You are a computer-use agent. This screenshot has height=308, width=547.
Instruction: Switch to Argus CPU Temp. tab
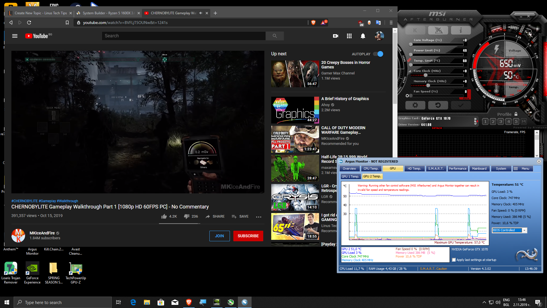point(371,169)
